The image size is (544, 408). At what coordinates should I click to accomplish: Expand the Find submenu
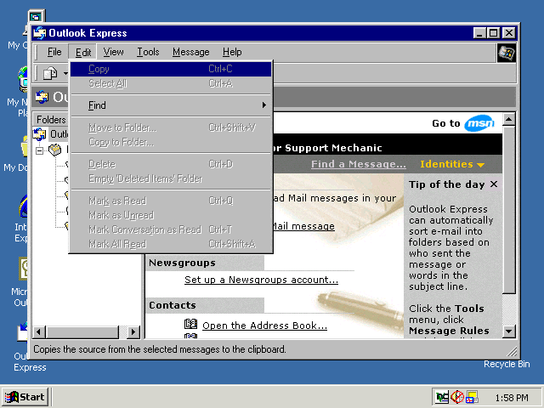[171, 105]
